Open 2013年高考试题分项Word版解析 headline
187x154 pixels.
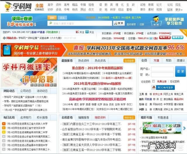97,83
